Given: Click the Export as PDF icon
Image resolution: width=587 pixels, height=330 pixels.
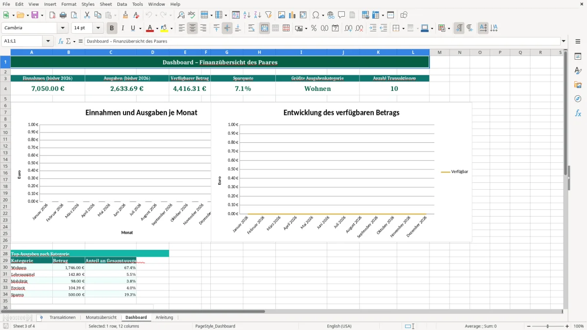Looking at the screenshot, I should tap(52, 15).
